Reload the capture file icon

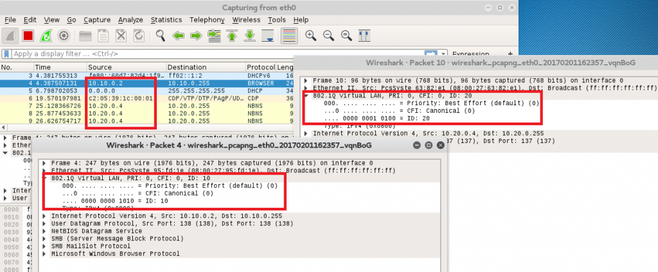pos(139,36)
